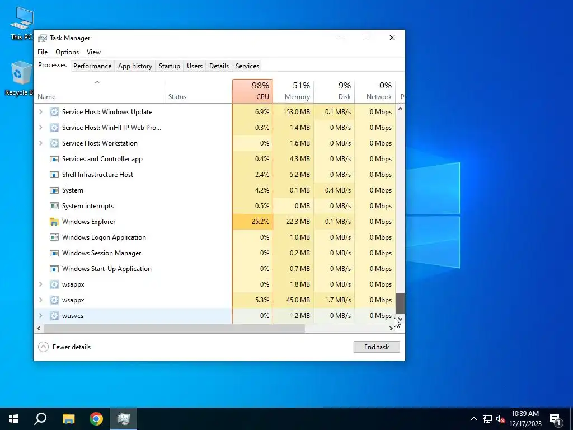Click the horizontal scrollbar thumb
This screenshot has height=430, width=573.
tap(174, 328)
